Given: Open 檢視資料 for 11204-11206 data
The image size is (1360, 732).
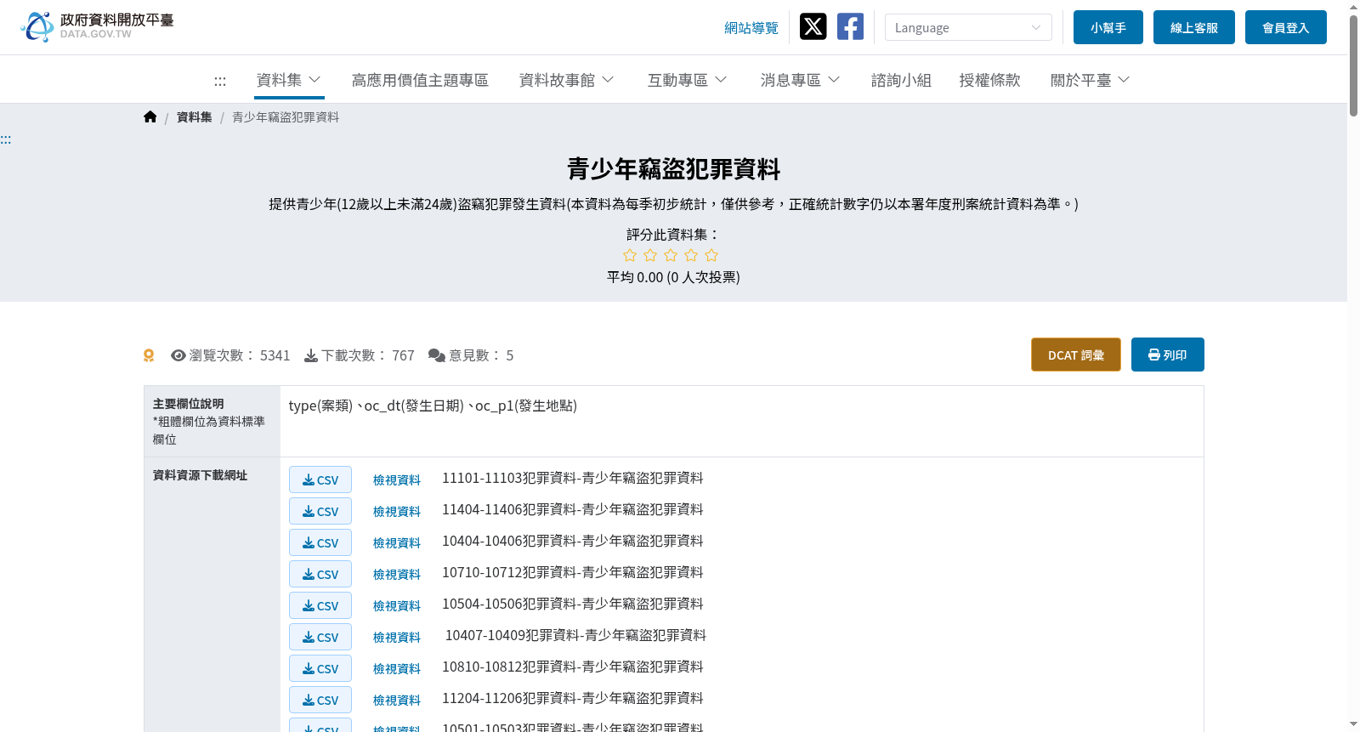Looking at the screenshot, I should [397, 701].
